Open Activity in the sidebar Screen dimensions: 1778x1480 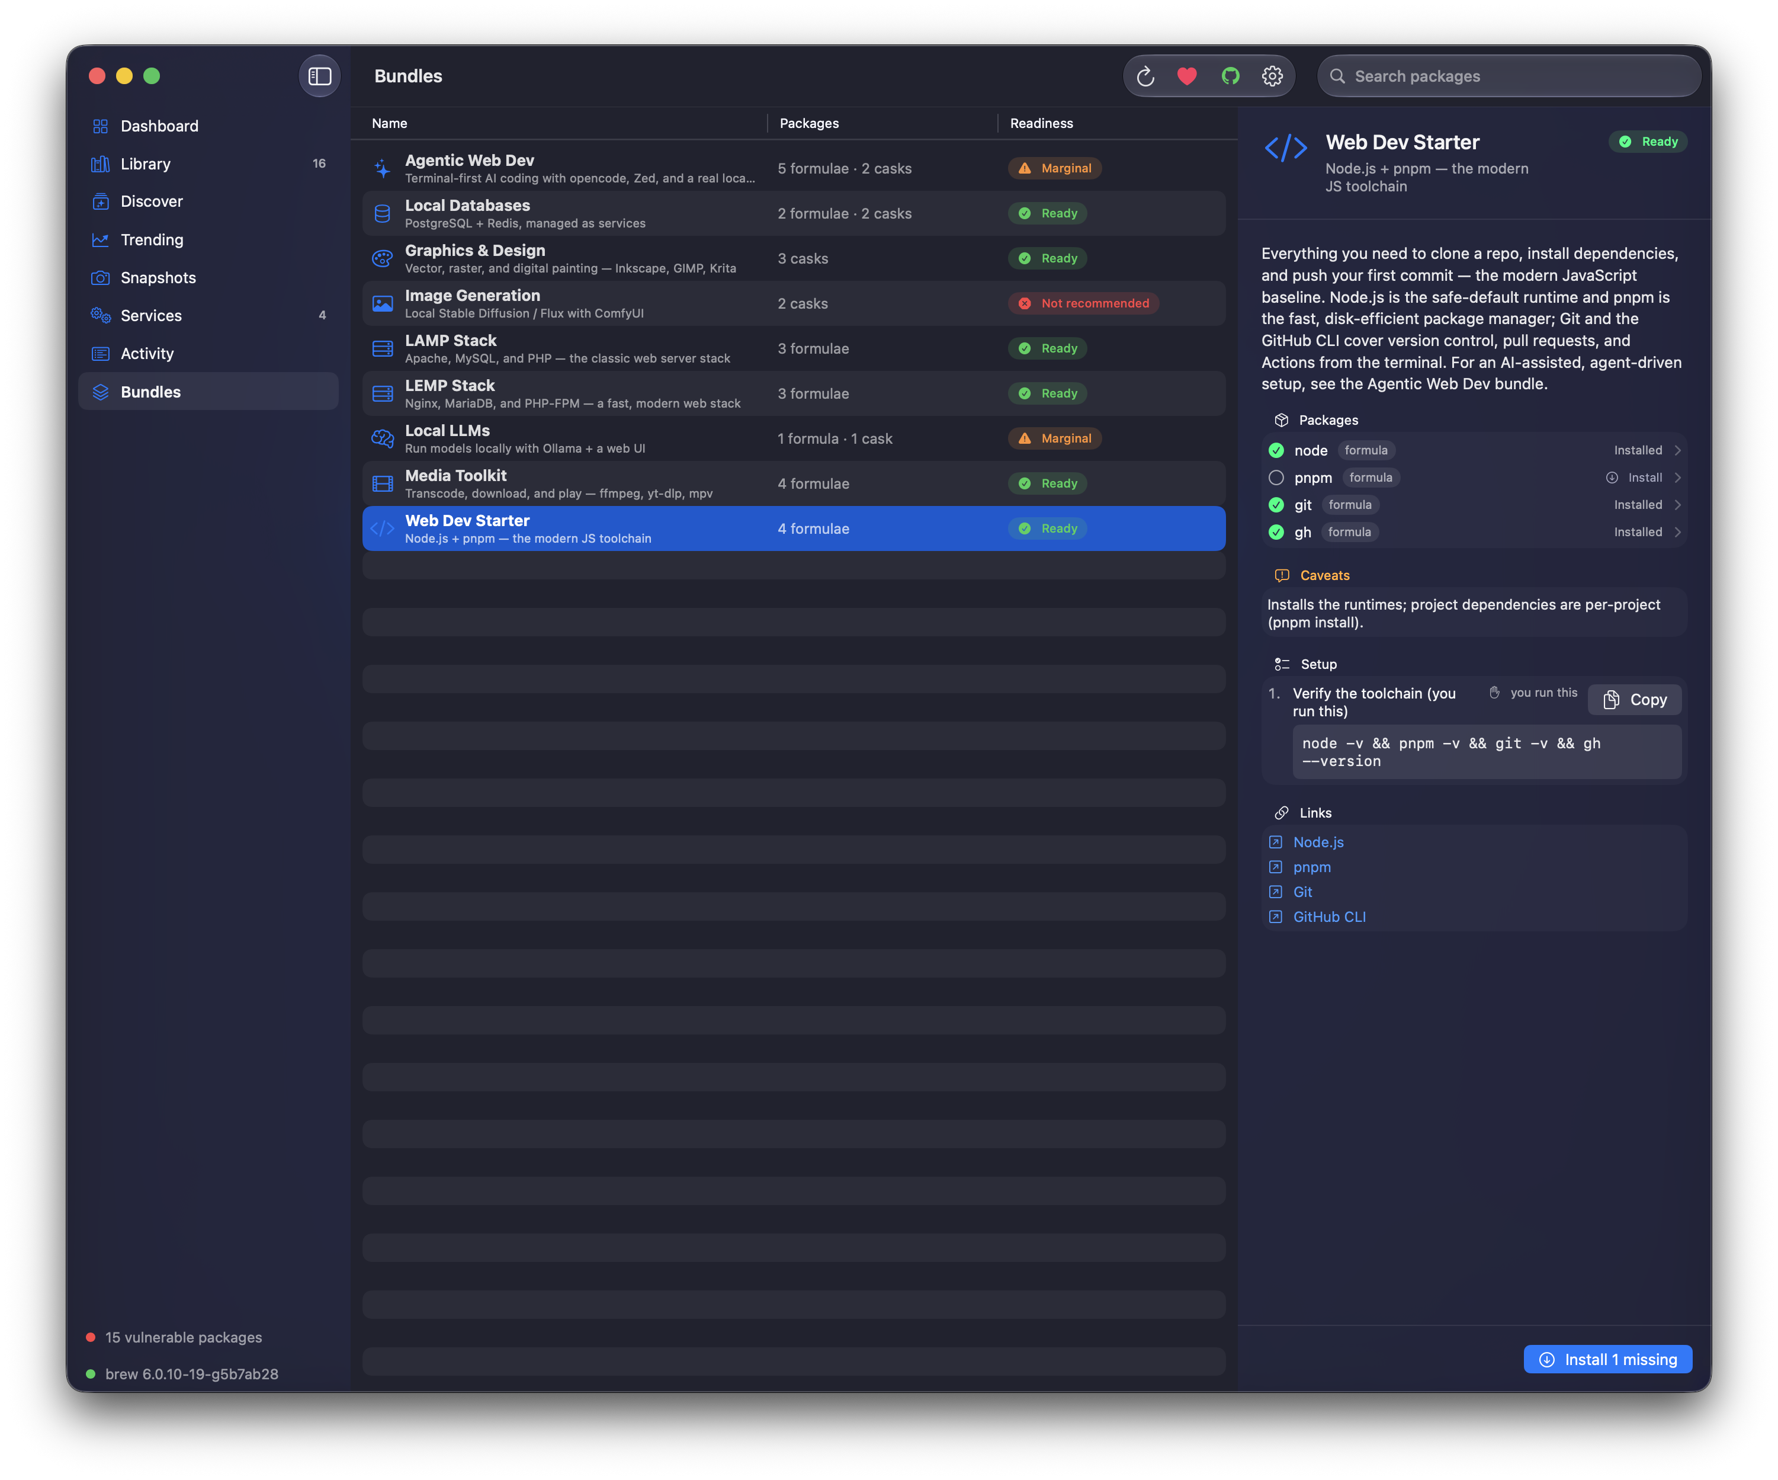coord(208,353)
